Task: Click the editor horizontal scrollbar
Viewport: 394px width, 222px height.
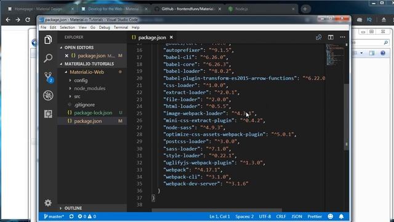Action: pyautogui.click(x=217, y=210)
